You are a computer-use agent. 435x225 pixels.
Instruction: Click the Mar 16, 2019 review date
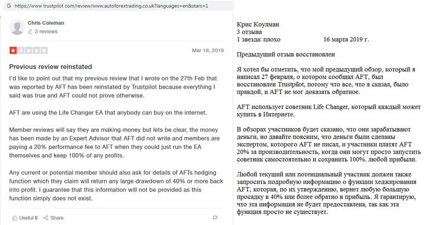coord(207,50)
